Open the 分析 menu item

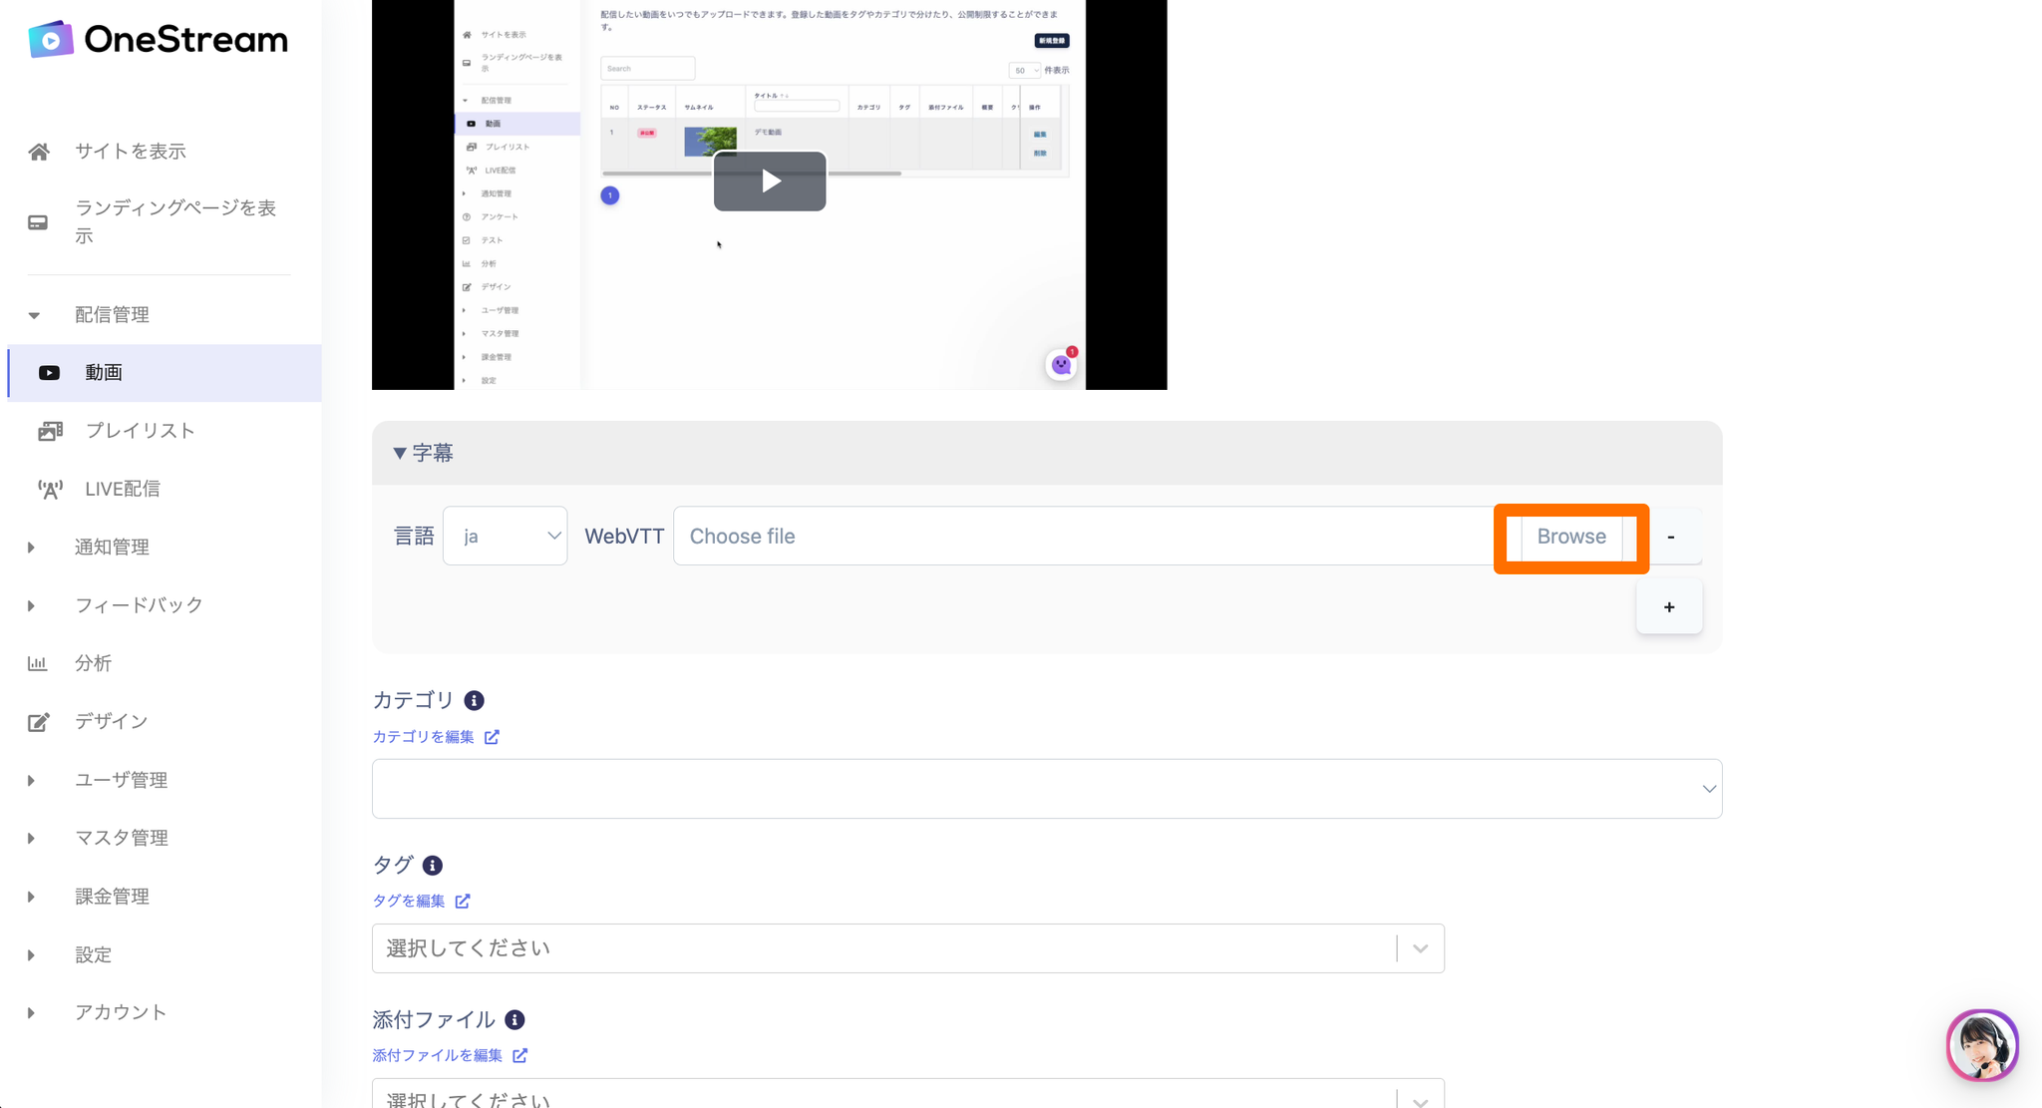93,664
